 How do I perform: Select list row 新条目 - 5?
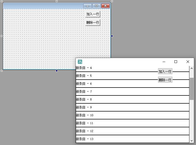[x=133, y=76]
